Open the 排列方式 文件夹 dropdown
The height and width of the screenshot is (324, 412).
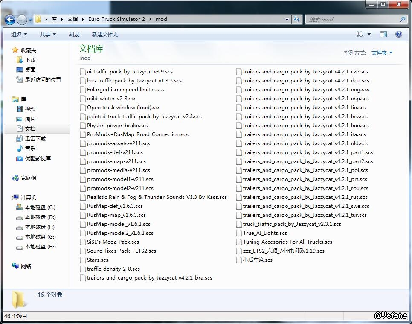[x=382, y=53]
